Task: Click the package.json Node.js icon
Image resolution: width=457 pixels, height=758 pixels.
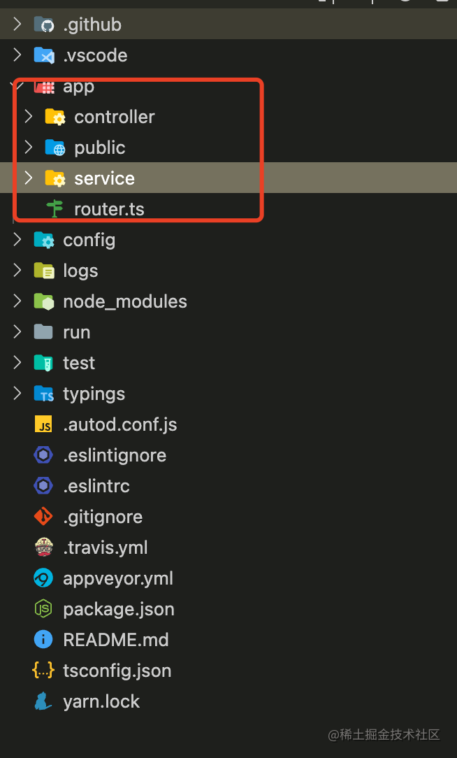Action: click(43, 609)
